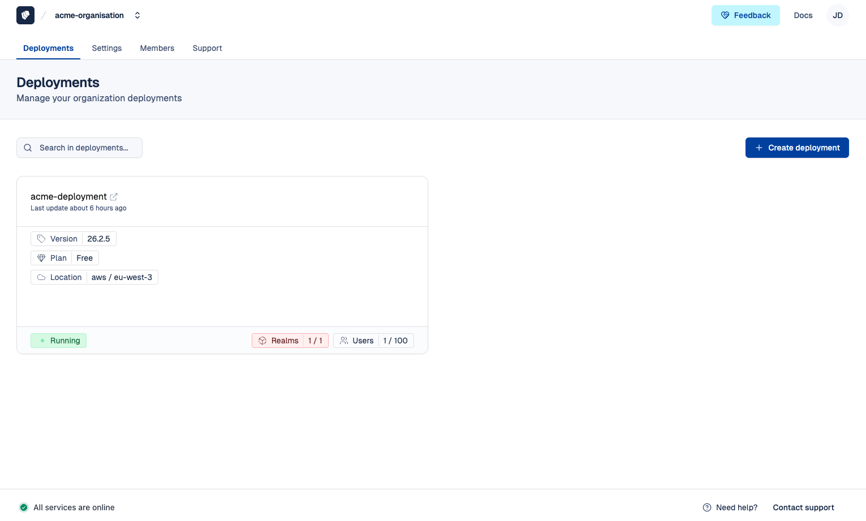Open the Docs link
866x521 pixels.
[803, 15]
